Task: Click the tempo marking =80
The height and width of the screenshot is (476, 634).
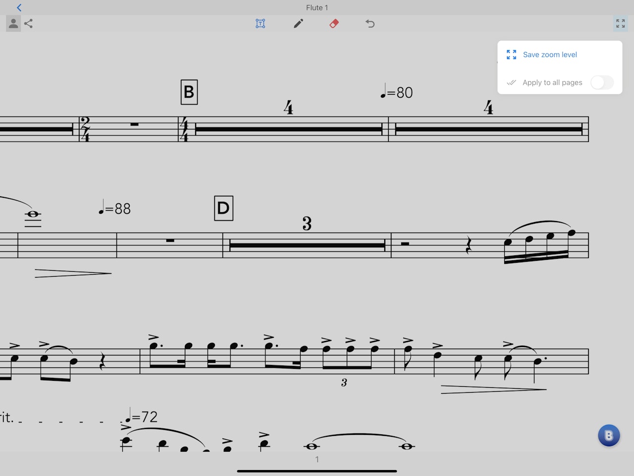Action: pyautogui.click(x=397, y=92)
